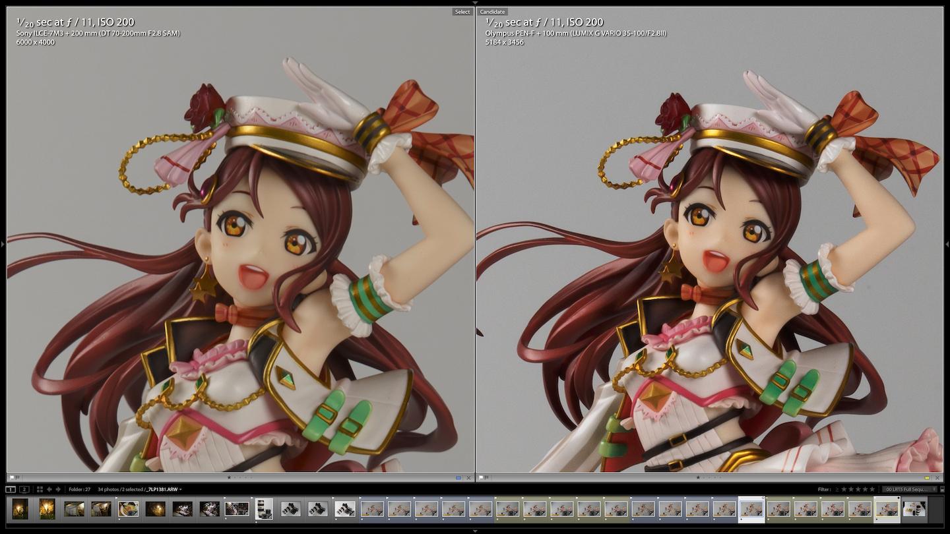950x534 pixels.
Task: Click the main window display button 1
Action: coord(11,489)
